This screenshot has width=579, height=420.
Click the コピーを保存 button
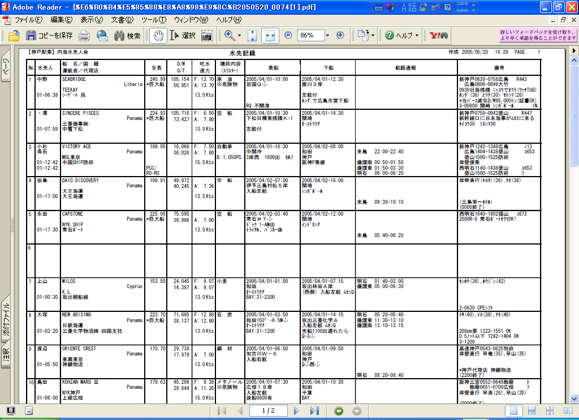[49, 36]
